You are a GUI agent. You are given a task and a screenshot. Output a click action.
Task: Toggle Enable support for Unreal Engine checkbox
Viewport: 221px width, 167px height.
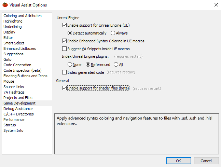[64, 25]
